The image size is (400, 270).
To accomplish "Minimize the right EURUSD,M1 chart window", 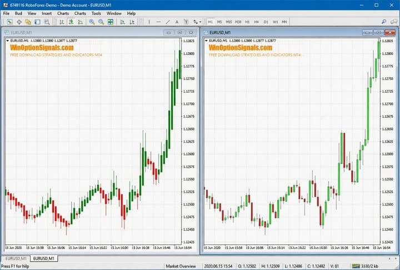I will pyautogui.click(x=368, y=32).
